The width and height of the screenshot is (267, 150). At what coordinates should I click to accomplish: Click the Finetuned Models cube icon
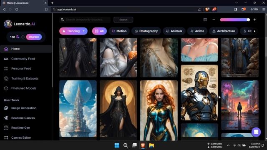click(x=6, y=88)
